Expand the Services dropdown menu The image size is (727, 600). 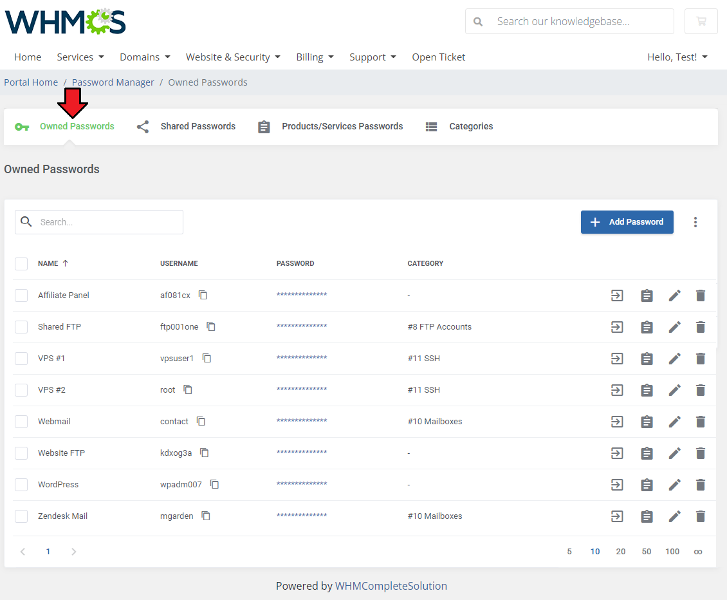click(x=80, y=57)
